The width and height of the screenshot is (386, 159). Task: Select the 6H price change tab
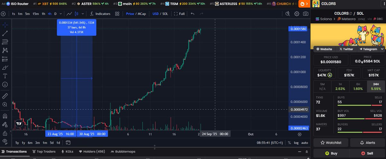[x=358, y=86]
